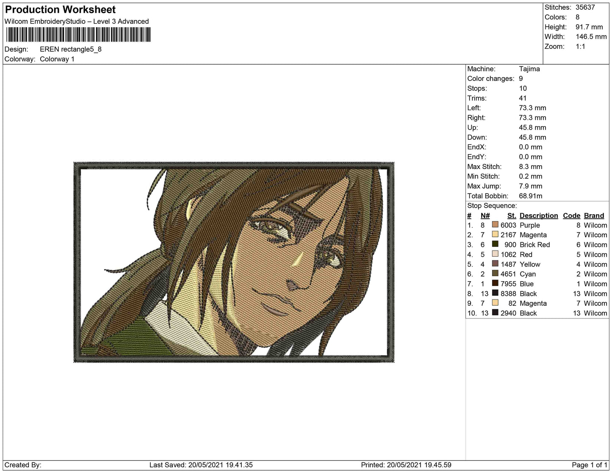Click the Brand column header
Screen dimensions: 612x471
pos(594,216)
